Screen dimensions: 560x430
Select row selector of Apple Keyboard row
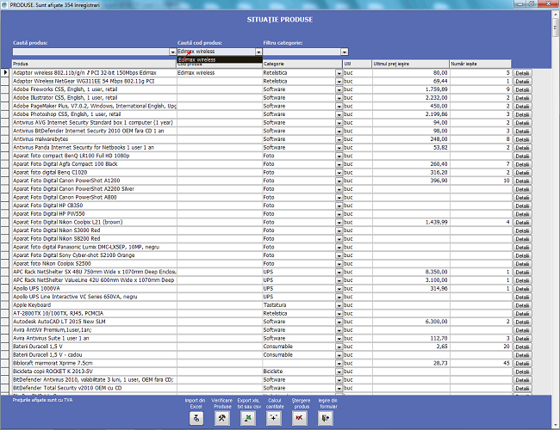4,305
